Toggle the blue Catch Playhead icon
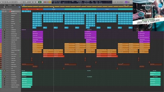164x92 pixels. click(24, 5)
